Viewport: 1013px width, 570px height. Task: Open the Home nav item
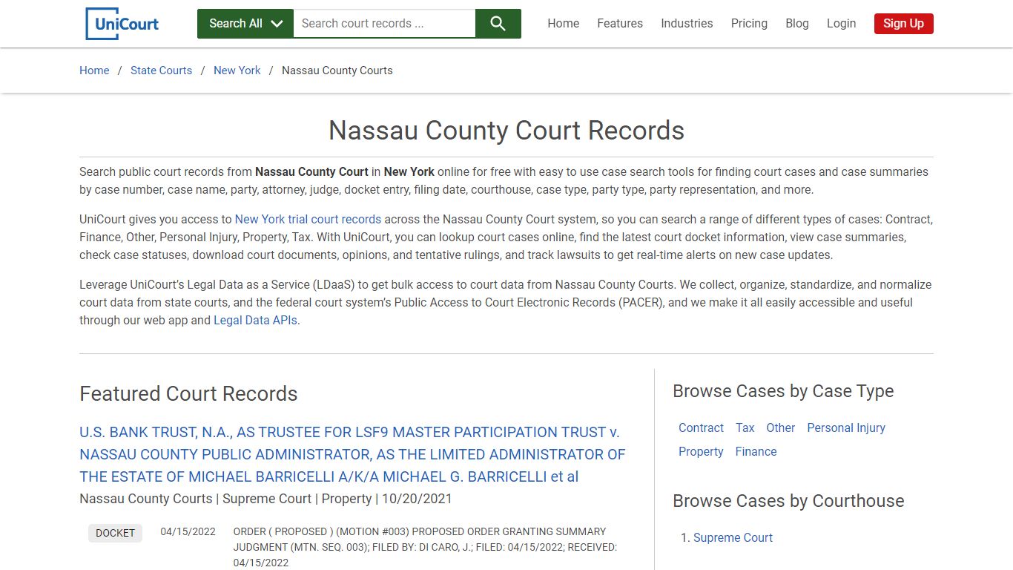pyautogui.click(x=564, y=24)
